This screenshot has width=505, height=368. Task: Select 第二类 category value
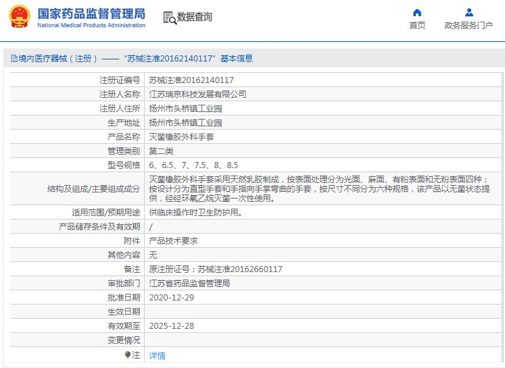[x=162, y=151]
